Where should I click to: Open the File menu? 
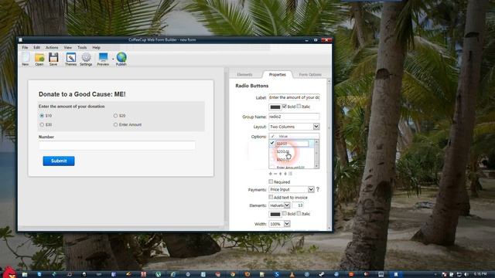(25, 48)
